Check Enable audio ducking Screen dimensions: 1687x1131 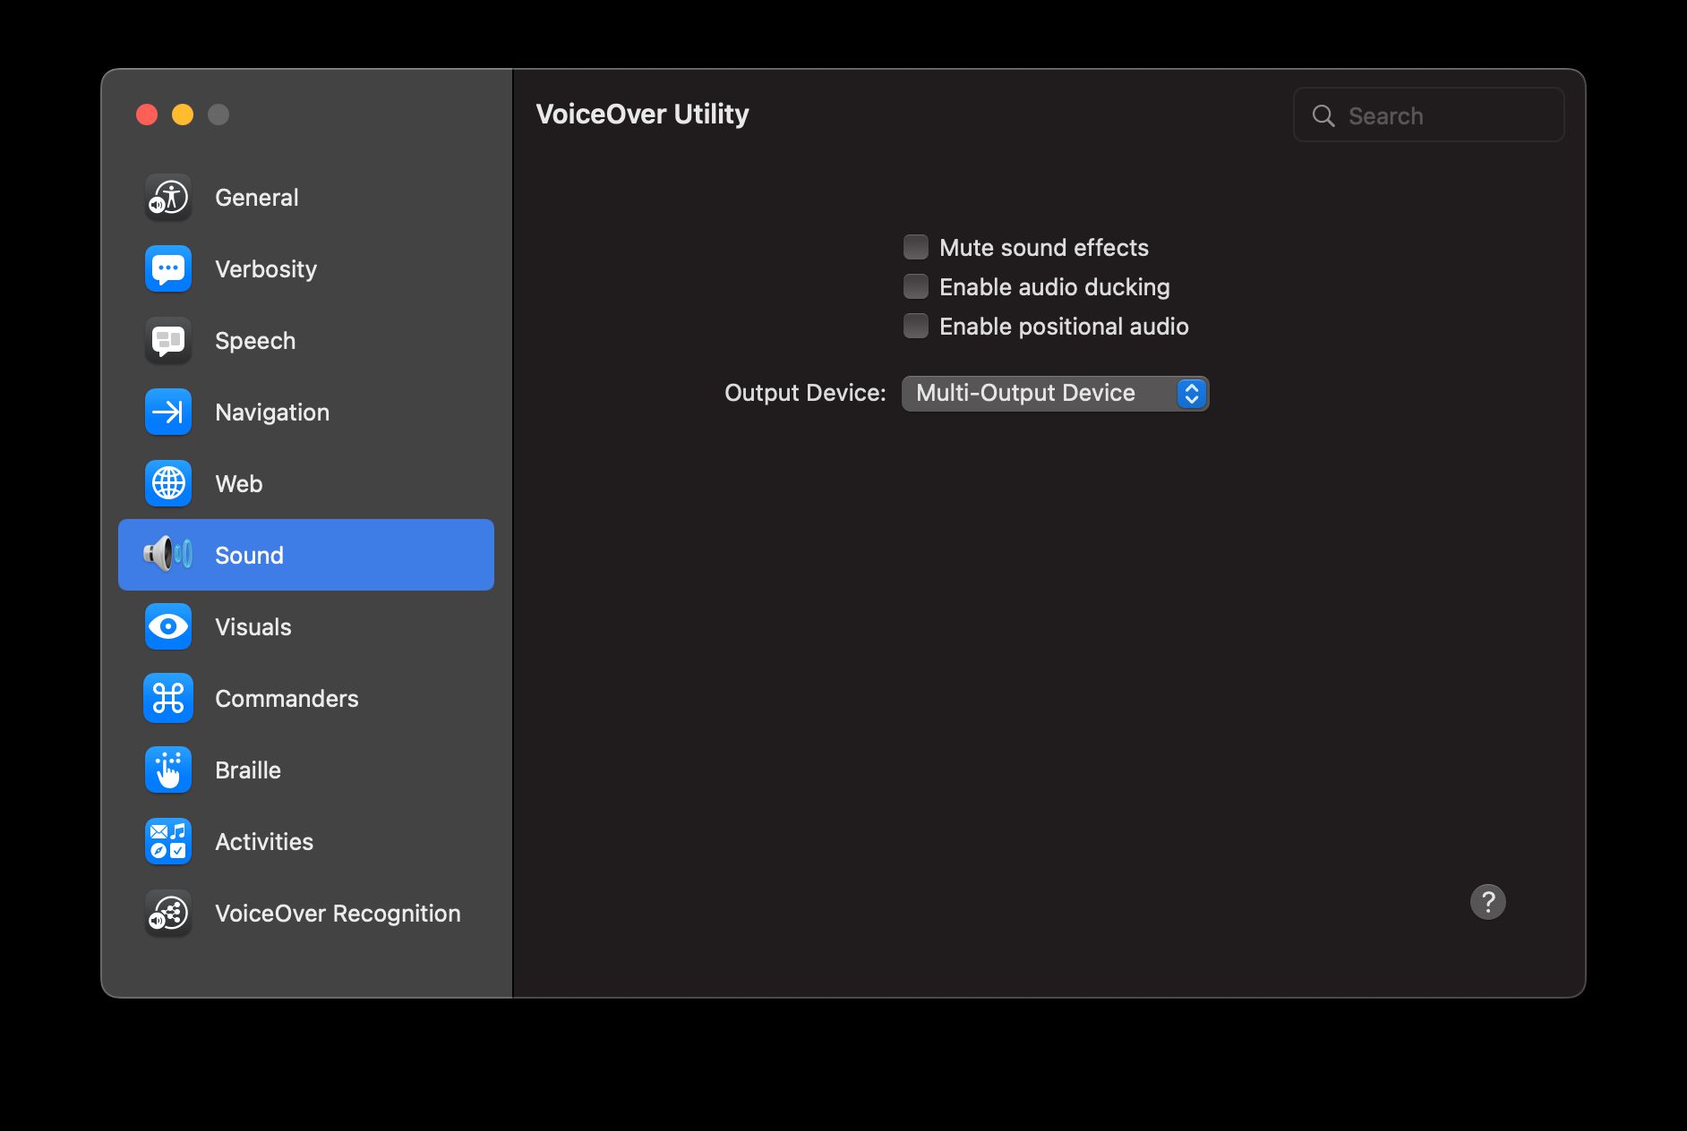(x=915, y=286)
